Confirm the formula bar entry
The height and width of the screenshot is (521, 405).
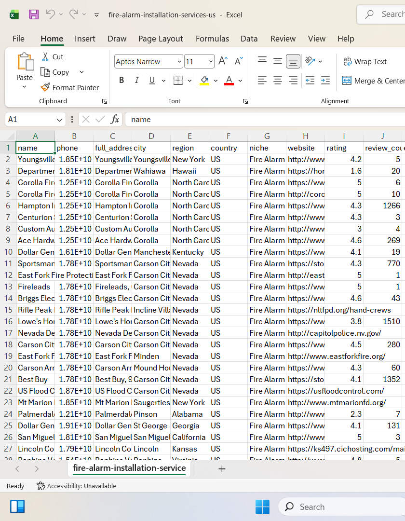pos(100,119)
